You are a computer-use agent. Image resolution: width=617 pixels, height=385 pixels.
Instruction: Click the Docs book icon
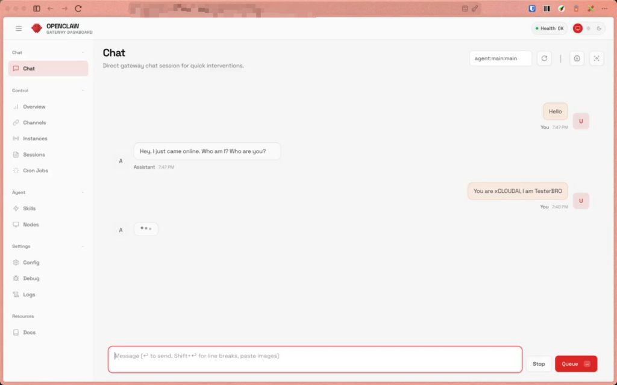pos(16,333)
